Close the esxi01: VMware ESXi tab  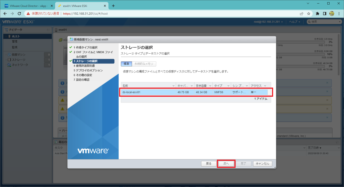tap(104, 6)
